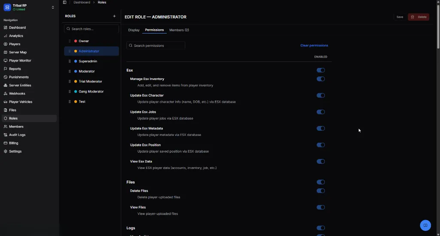Click drag handle of Test role
The width and height of the screenshot is (440, 236).
pos(70,101)
